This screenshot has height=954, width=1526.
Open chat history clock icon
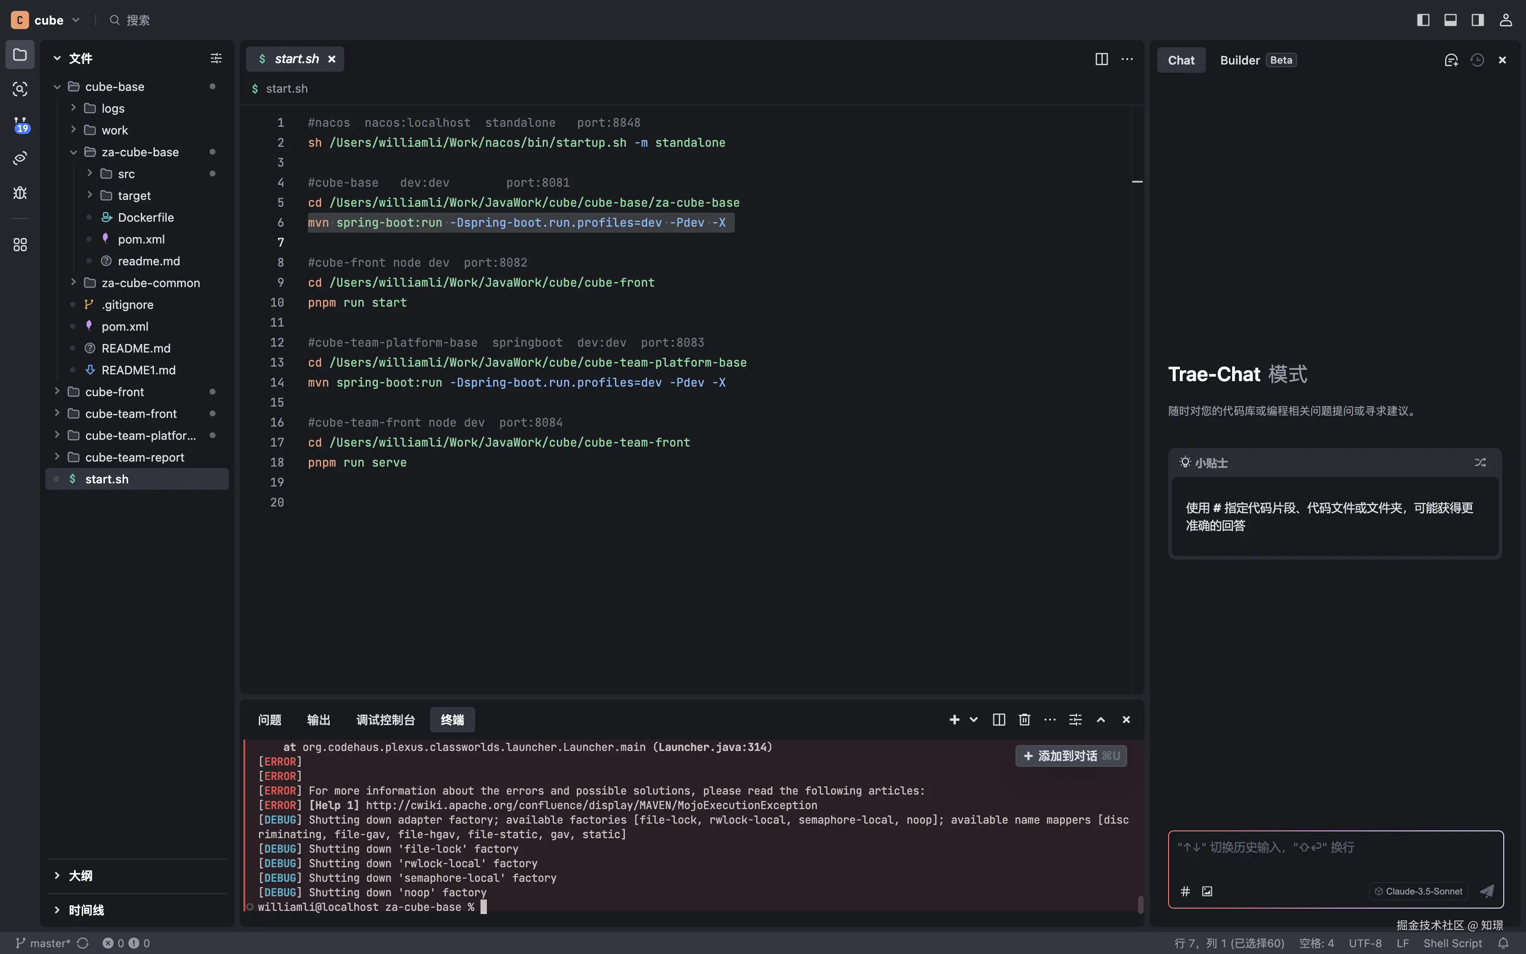(x=1477, y=60)
